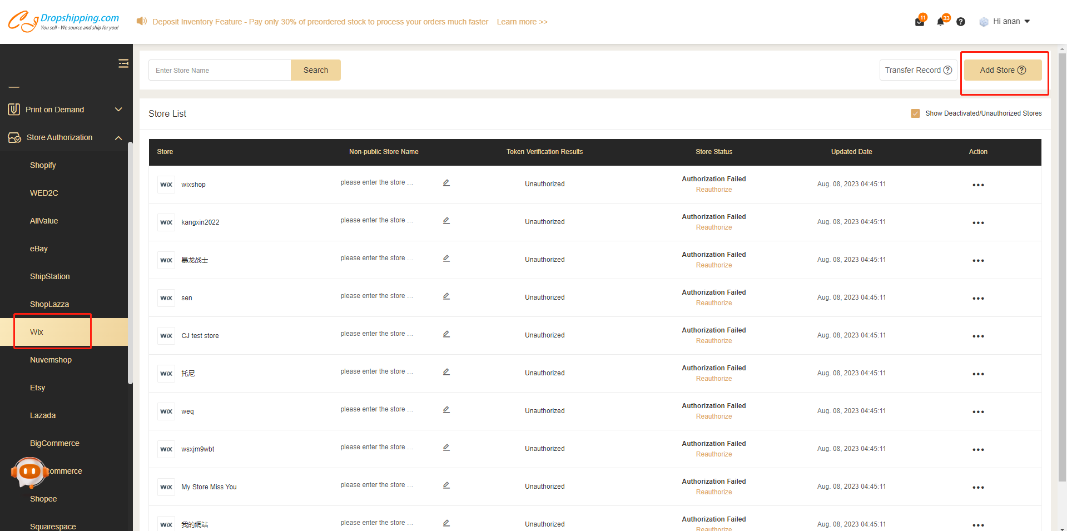Screen dimensions: 1067x531
Task: Click Reauthorize for the sen store
Action: (x=714, y=303)
